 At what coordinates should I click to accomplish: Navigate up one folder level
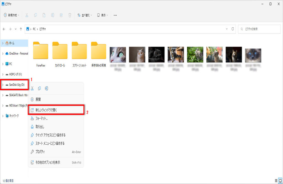tap(21, 29)
